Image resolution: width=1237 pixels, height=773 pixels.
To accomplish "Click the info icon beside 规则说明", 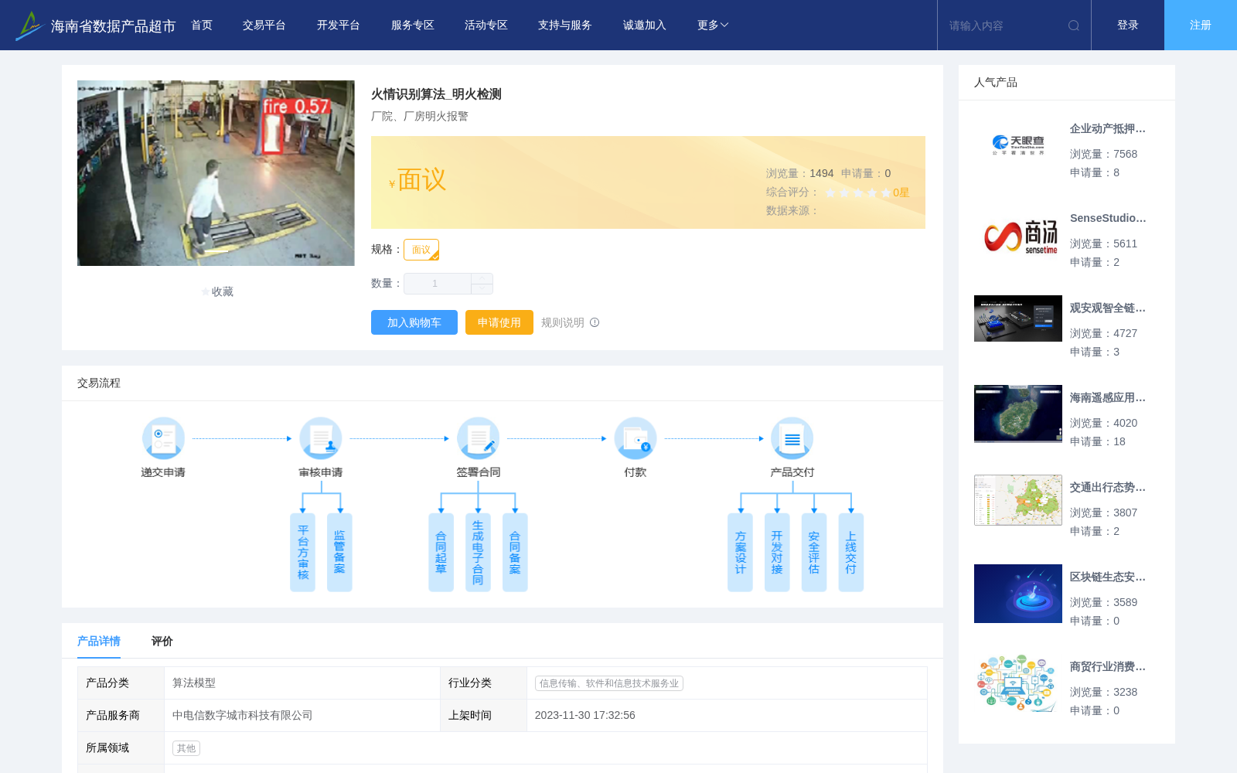I will pos(595,322).
